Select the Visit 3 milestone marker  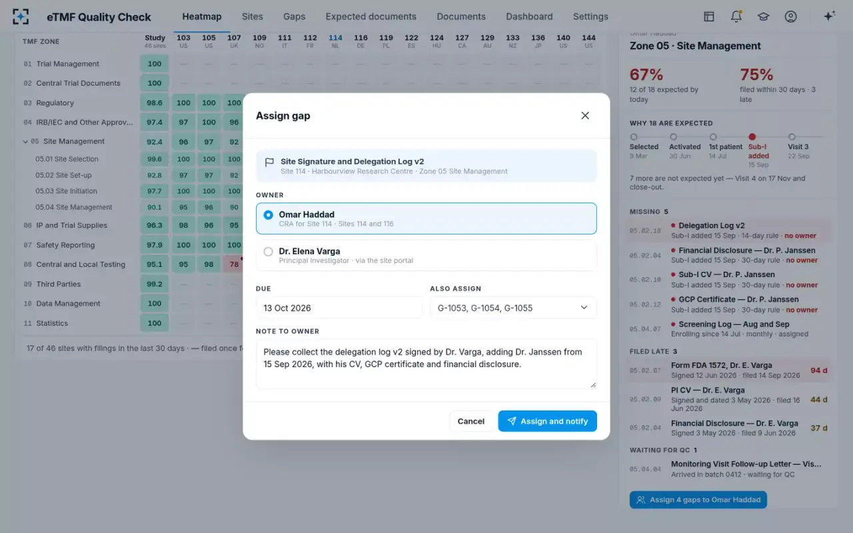click(792, 137)
